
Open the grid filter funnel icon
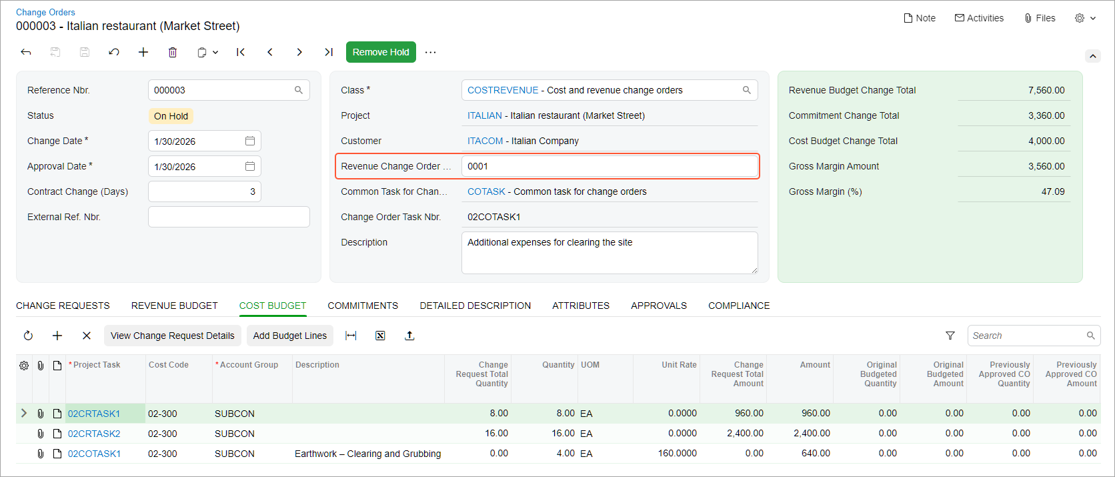950,336
